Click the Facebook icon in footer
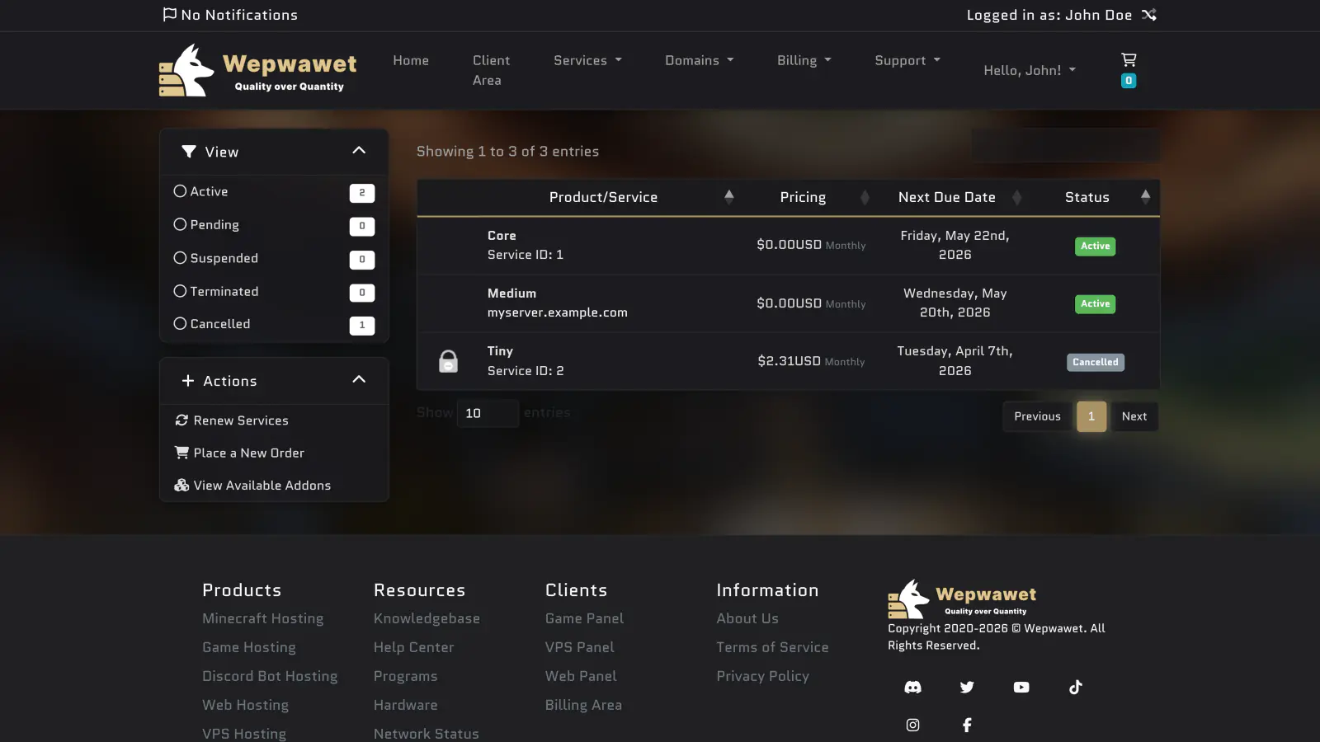The width and height of the screenshot is (1320, 742). tap(967, 726)
